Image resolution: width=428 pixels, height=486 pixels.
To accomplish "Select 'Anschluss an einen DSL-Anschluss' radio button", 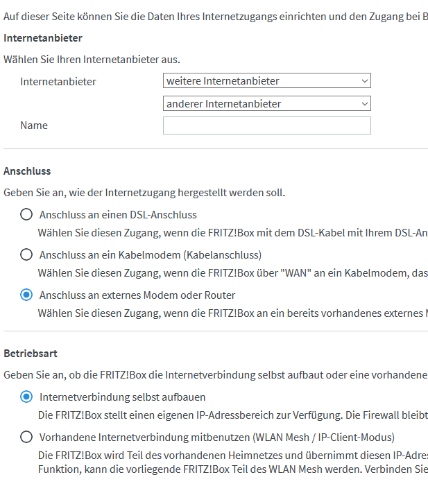I will tap(26, 215).
